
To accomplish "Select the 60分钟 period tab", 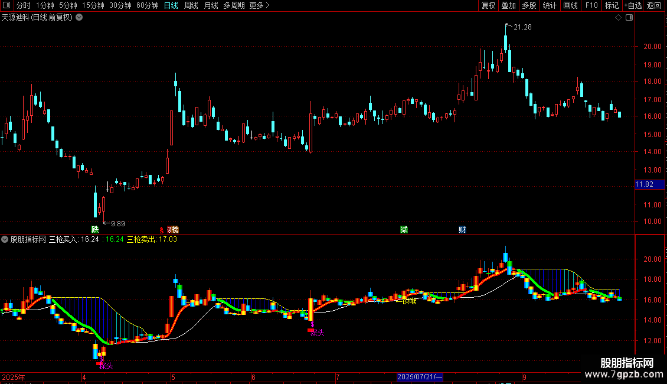I will (x=147, y=5).
